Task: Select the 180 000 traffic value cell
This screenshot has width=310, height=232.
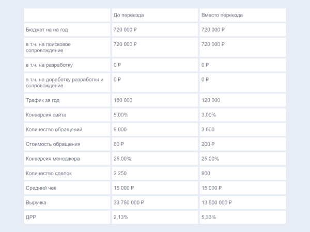Action: (123, 100)
